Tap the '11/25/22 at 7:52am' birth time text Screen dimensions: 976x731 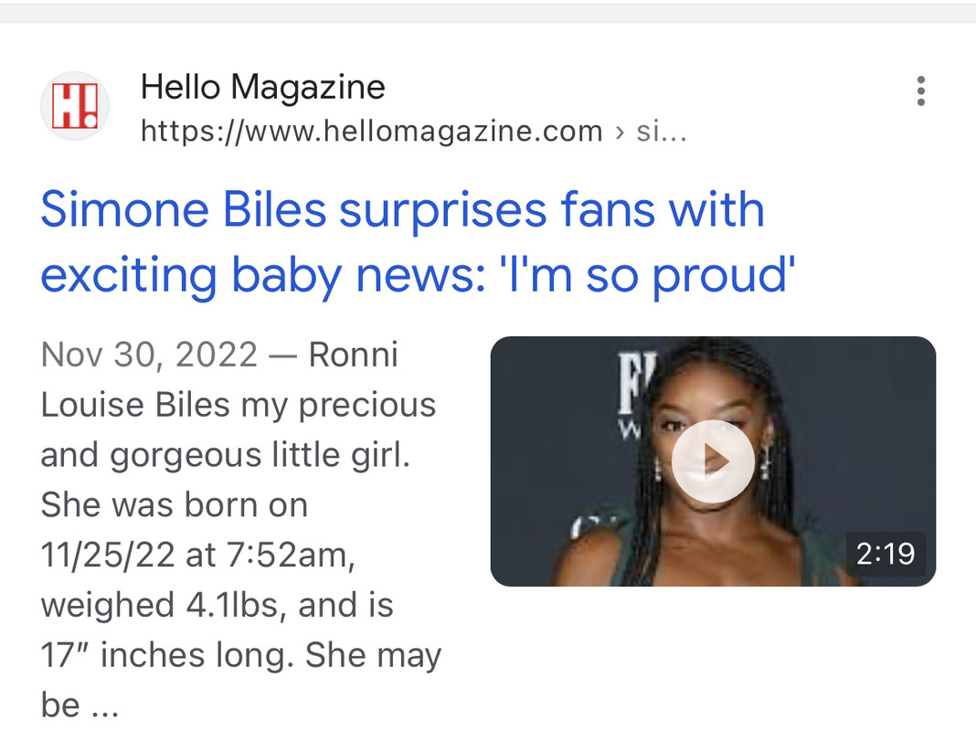pos(197,555)
